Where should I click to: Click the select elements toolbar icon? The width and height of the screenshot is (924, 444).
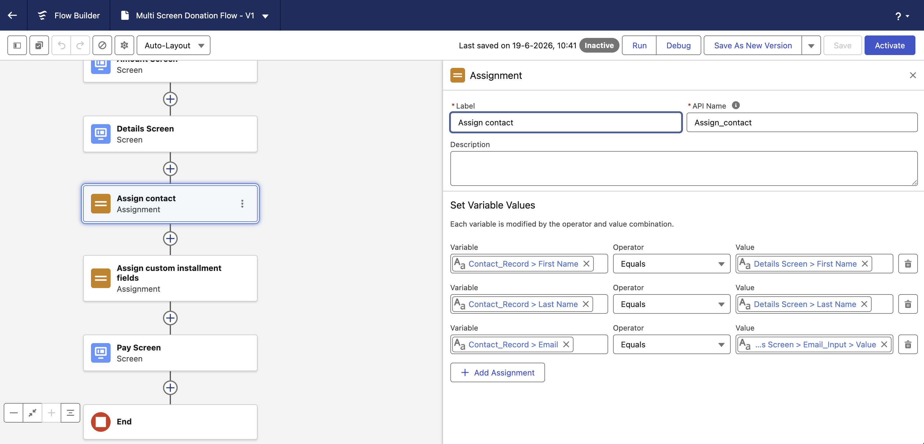(x=39, y=46)
